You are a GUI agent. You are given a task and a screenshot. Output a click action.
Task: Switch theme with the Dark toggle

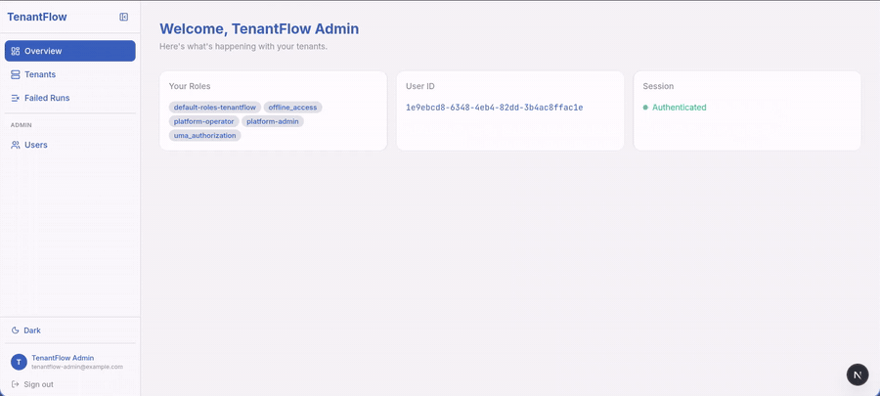tap(70, 330)
